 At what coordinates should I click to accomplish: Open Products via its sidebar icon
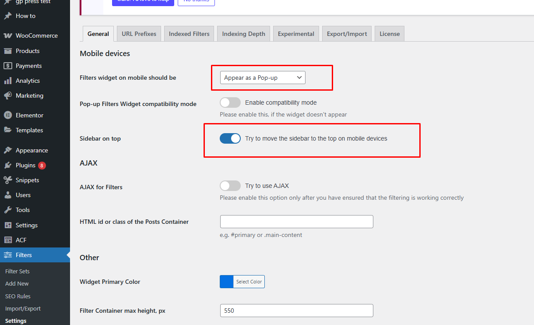7,51
